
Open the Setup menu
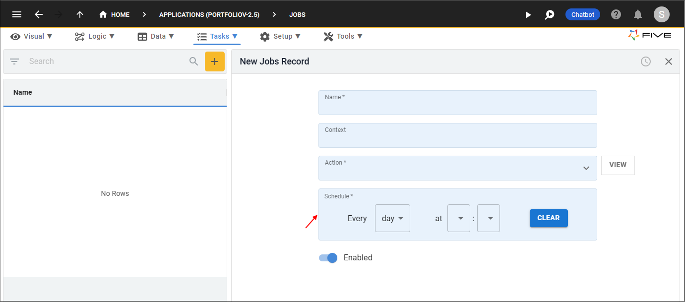[280, 36]
